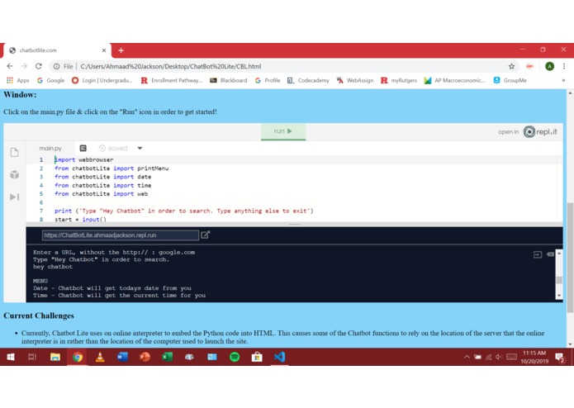Open repl output in new tab icon
Viewport: 574px width, 408px height.
[206, 235]
